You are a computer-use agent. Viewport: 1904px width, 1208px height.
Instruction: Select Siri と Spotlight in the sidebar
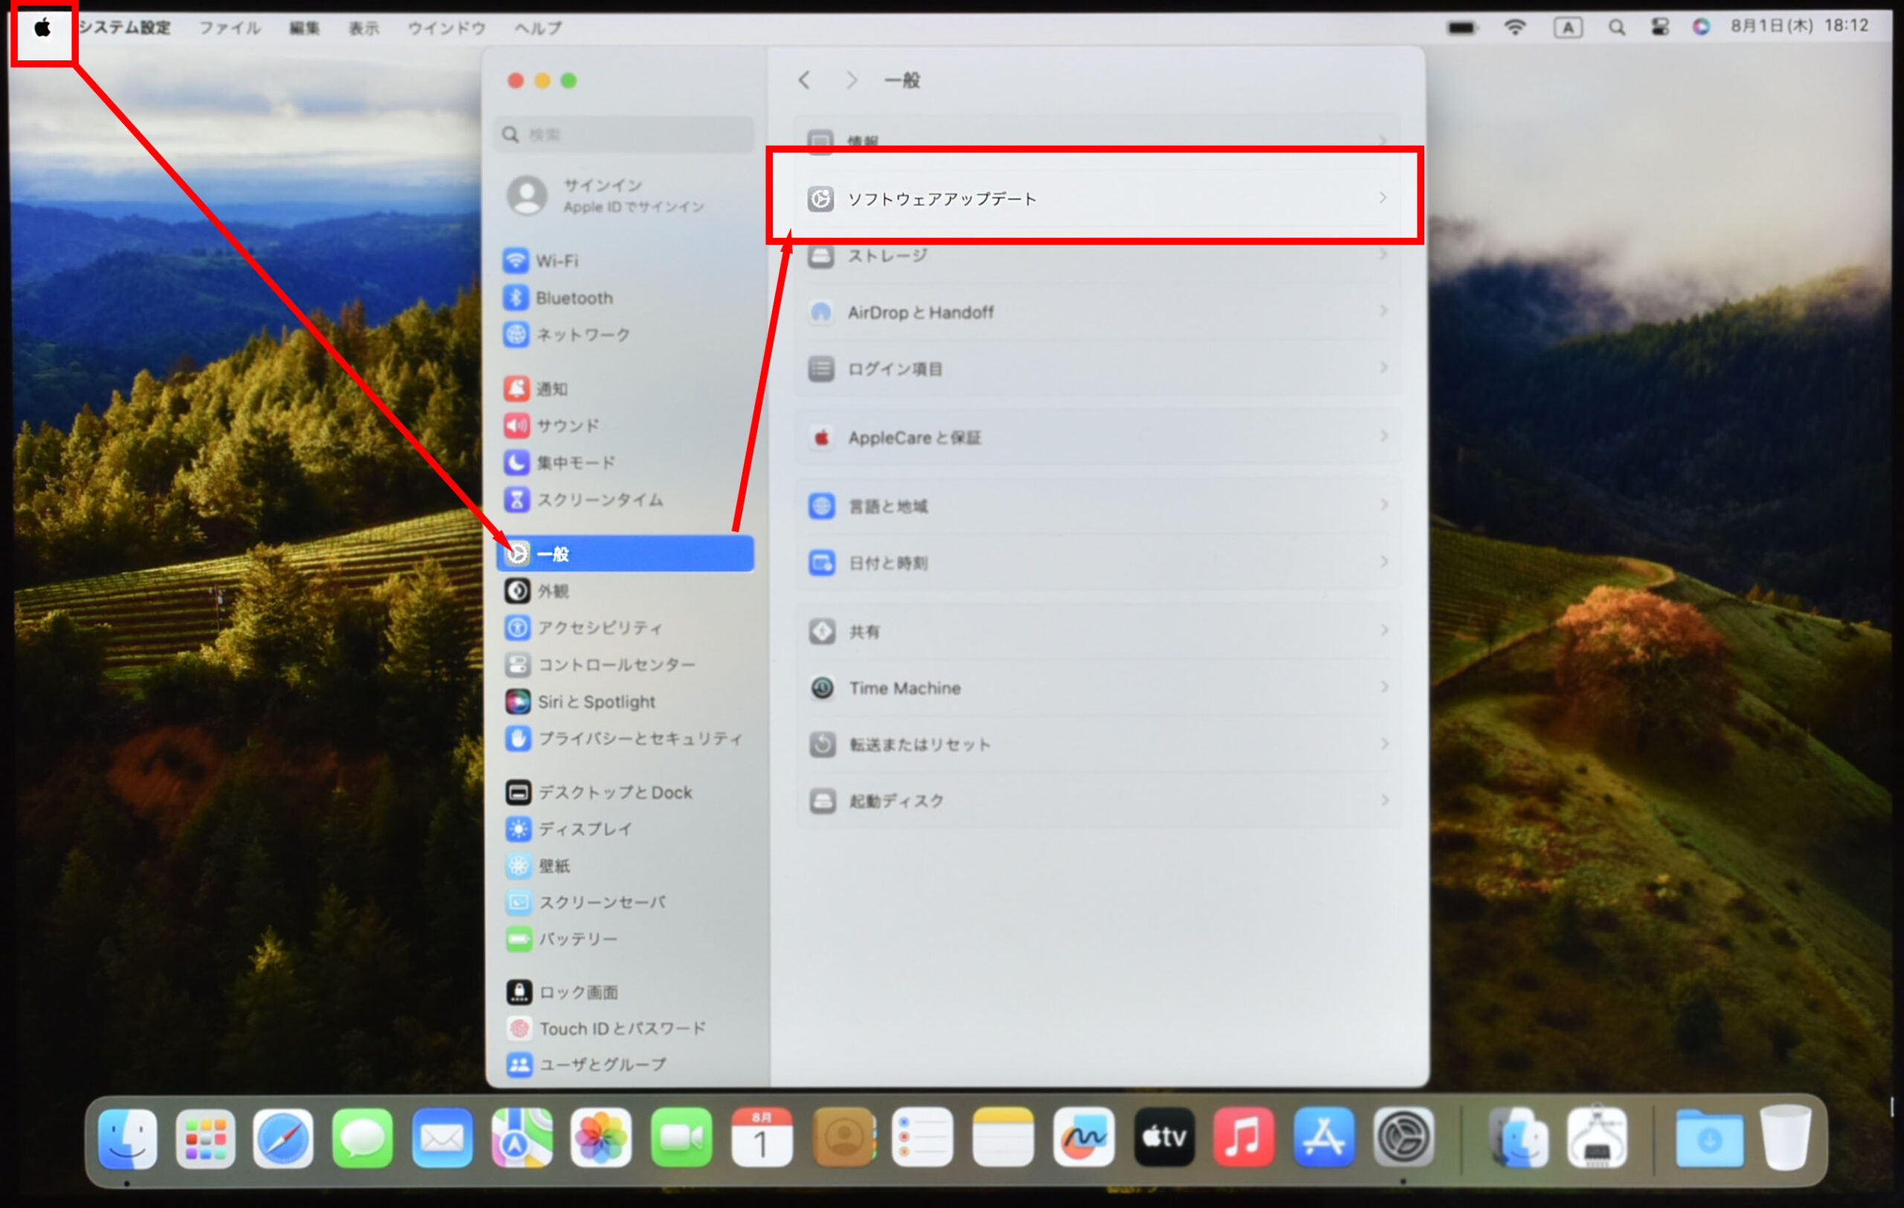pos(625,701)
